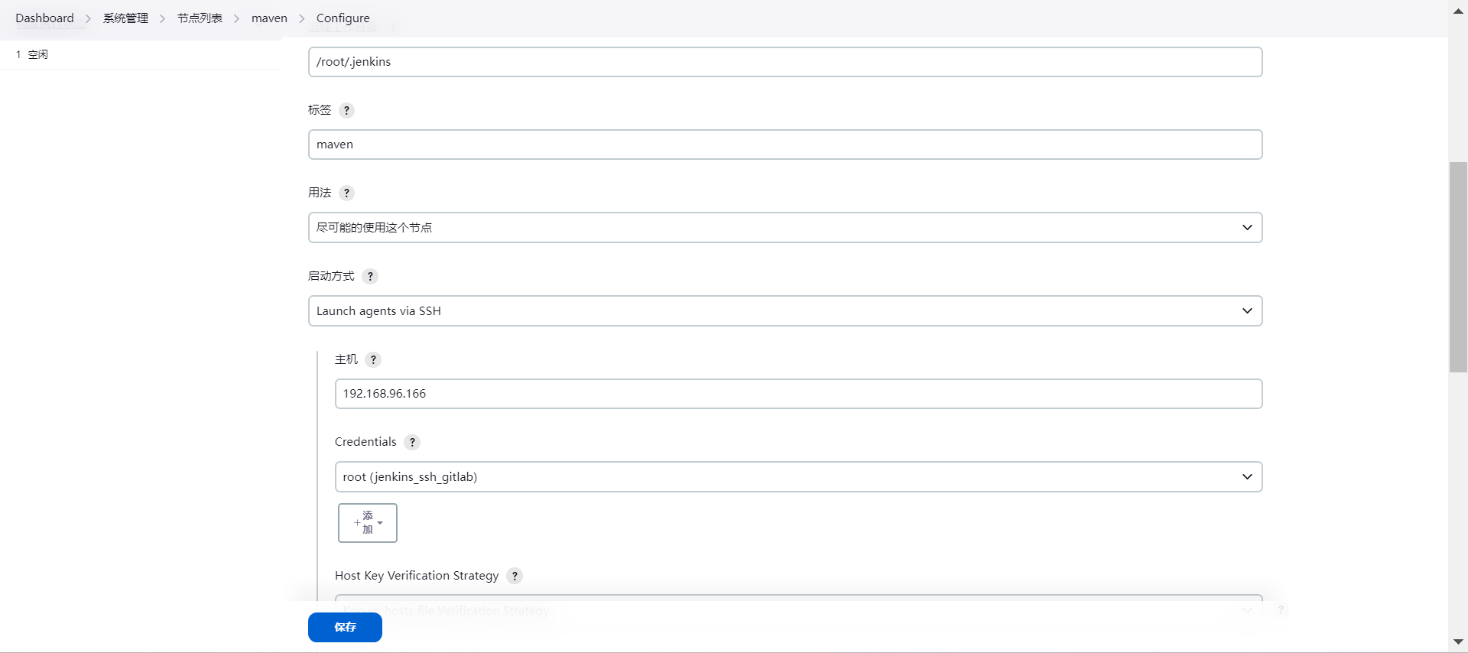
Task: Click the scrollbar down arrow
Action: tap(1458, 642)
